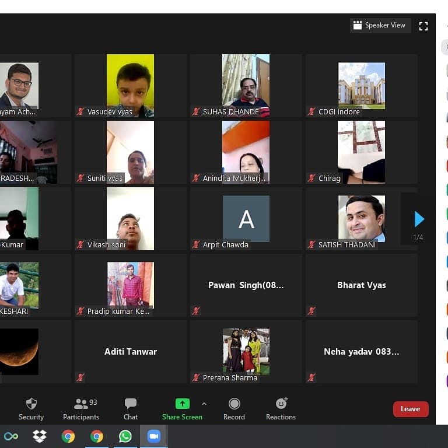Click the Bharat Vyas name

coord(362,285)
